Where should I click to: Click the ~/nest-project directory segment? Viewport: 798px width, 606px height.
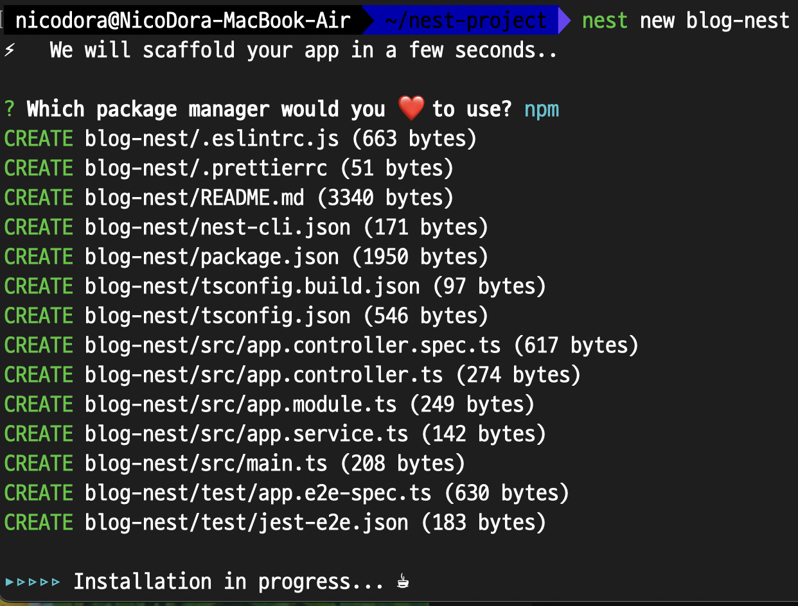click(x=465, y=21)
